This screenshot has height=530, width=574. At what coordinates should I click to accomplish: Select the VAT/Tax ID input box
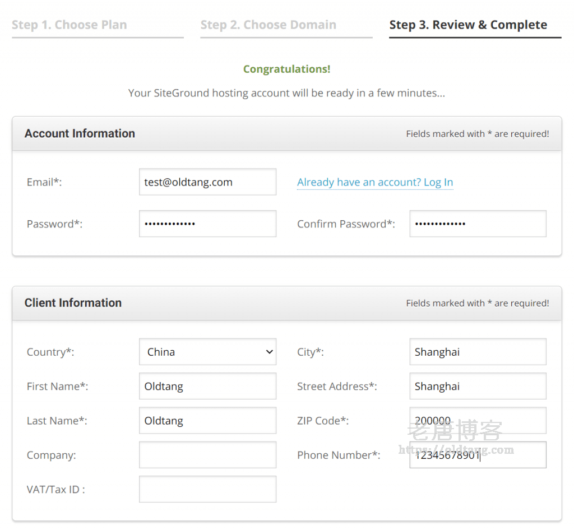207,489
